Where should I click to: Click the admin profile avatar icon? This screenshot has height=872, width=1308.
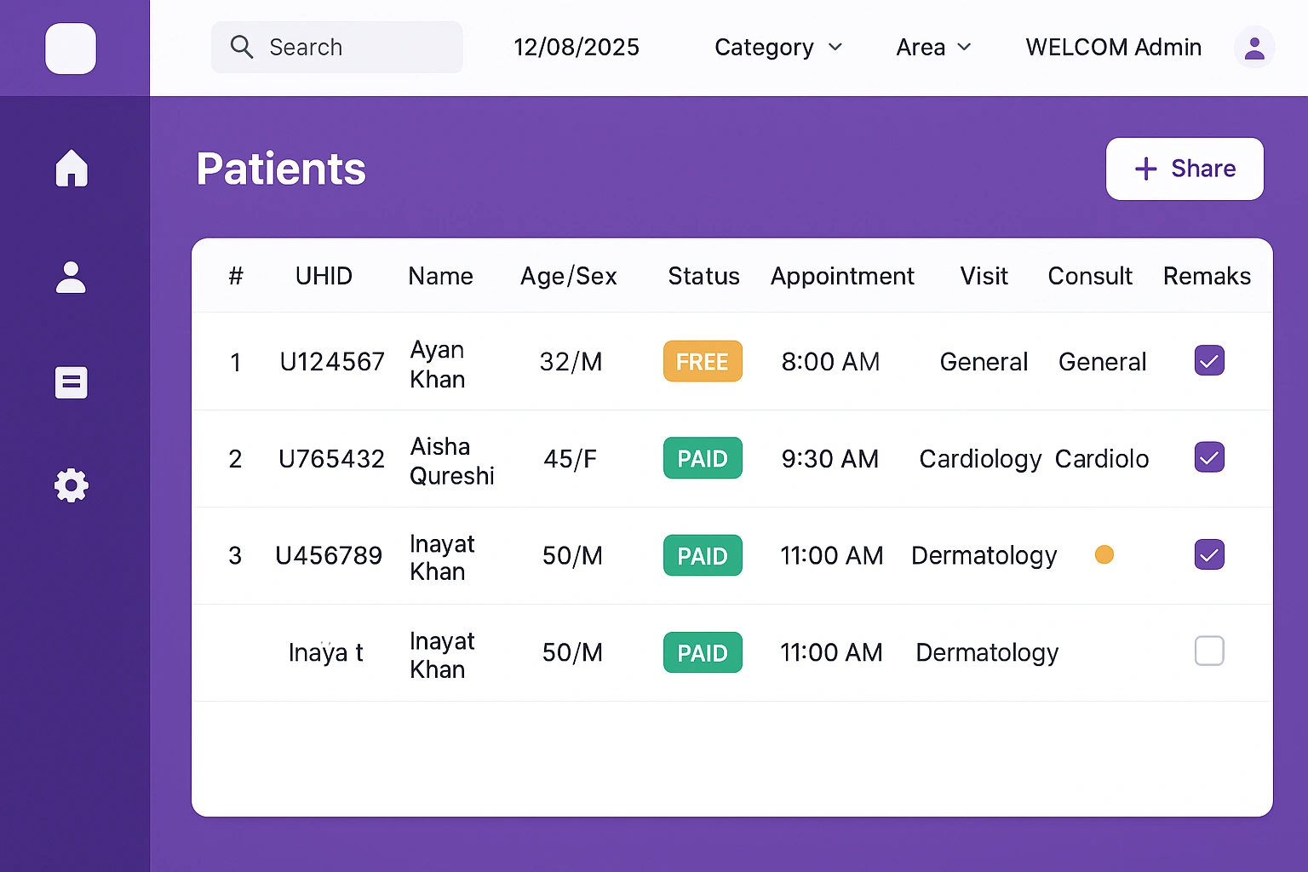1253,48
